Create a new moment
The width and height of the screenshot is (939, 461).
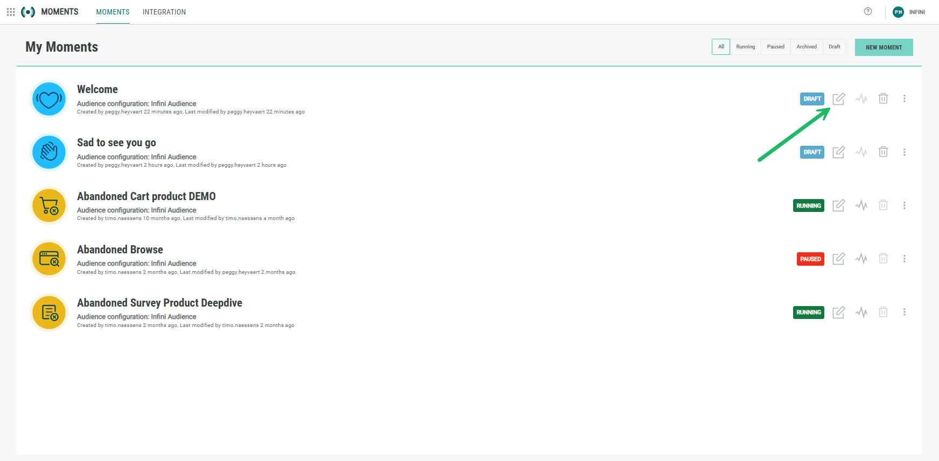pos(884,47)
